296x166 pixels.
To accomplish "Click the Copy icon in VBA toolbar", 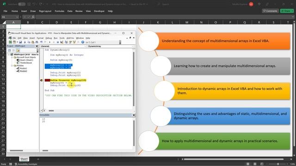I will point(29,42).
